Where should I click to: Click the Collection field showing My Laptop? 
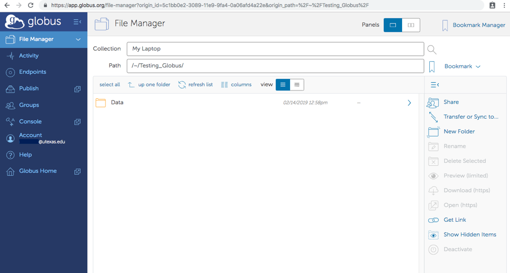(x=275, y=49)
